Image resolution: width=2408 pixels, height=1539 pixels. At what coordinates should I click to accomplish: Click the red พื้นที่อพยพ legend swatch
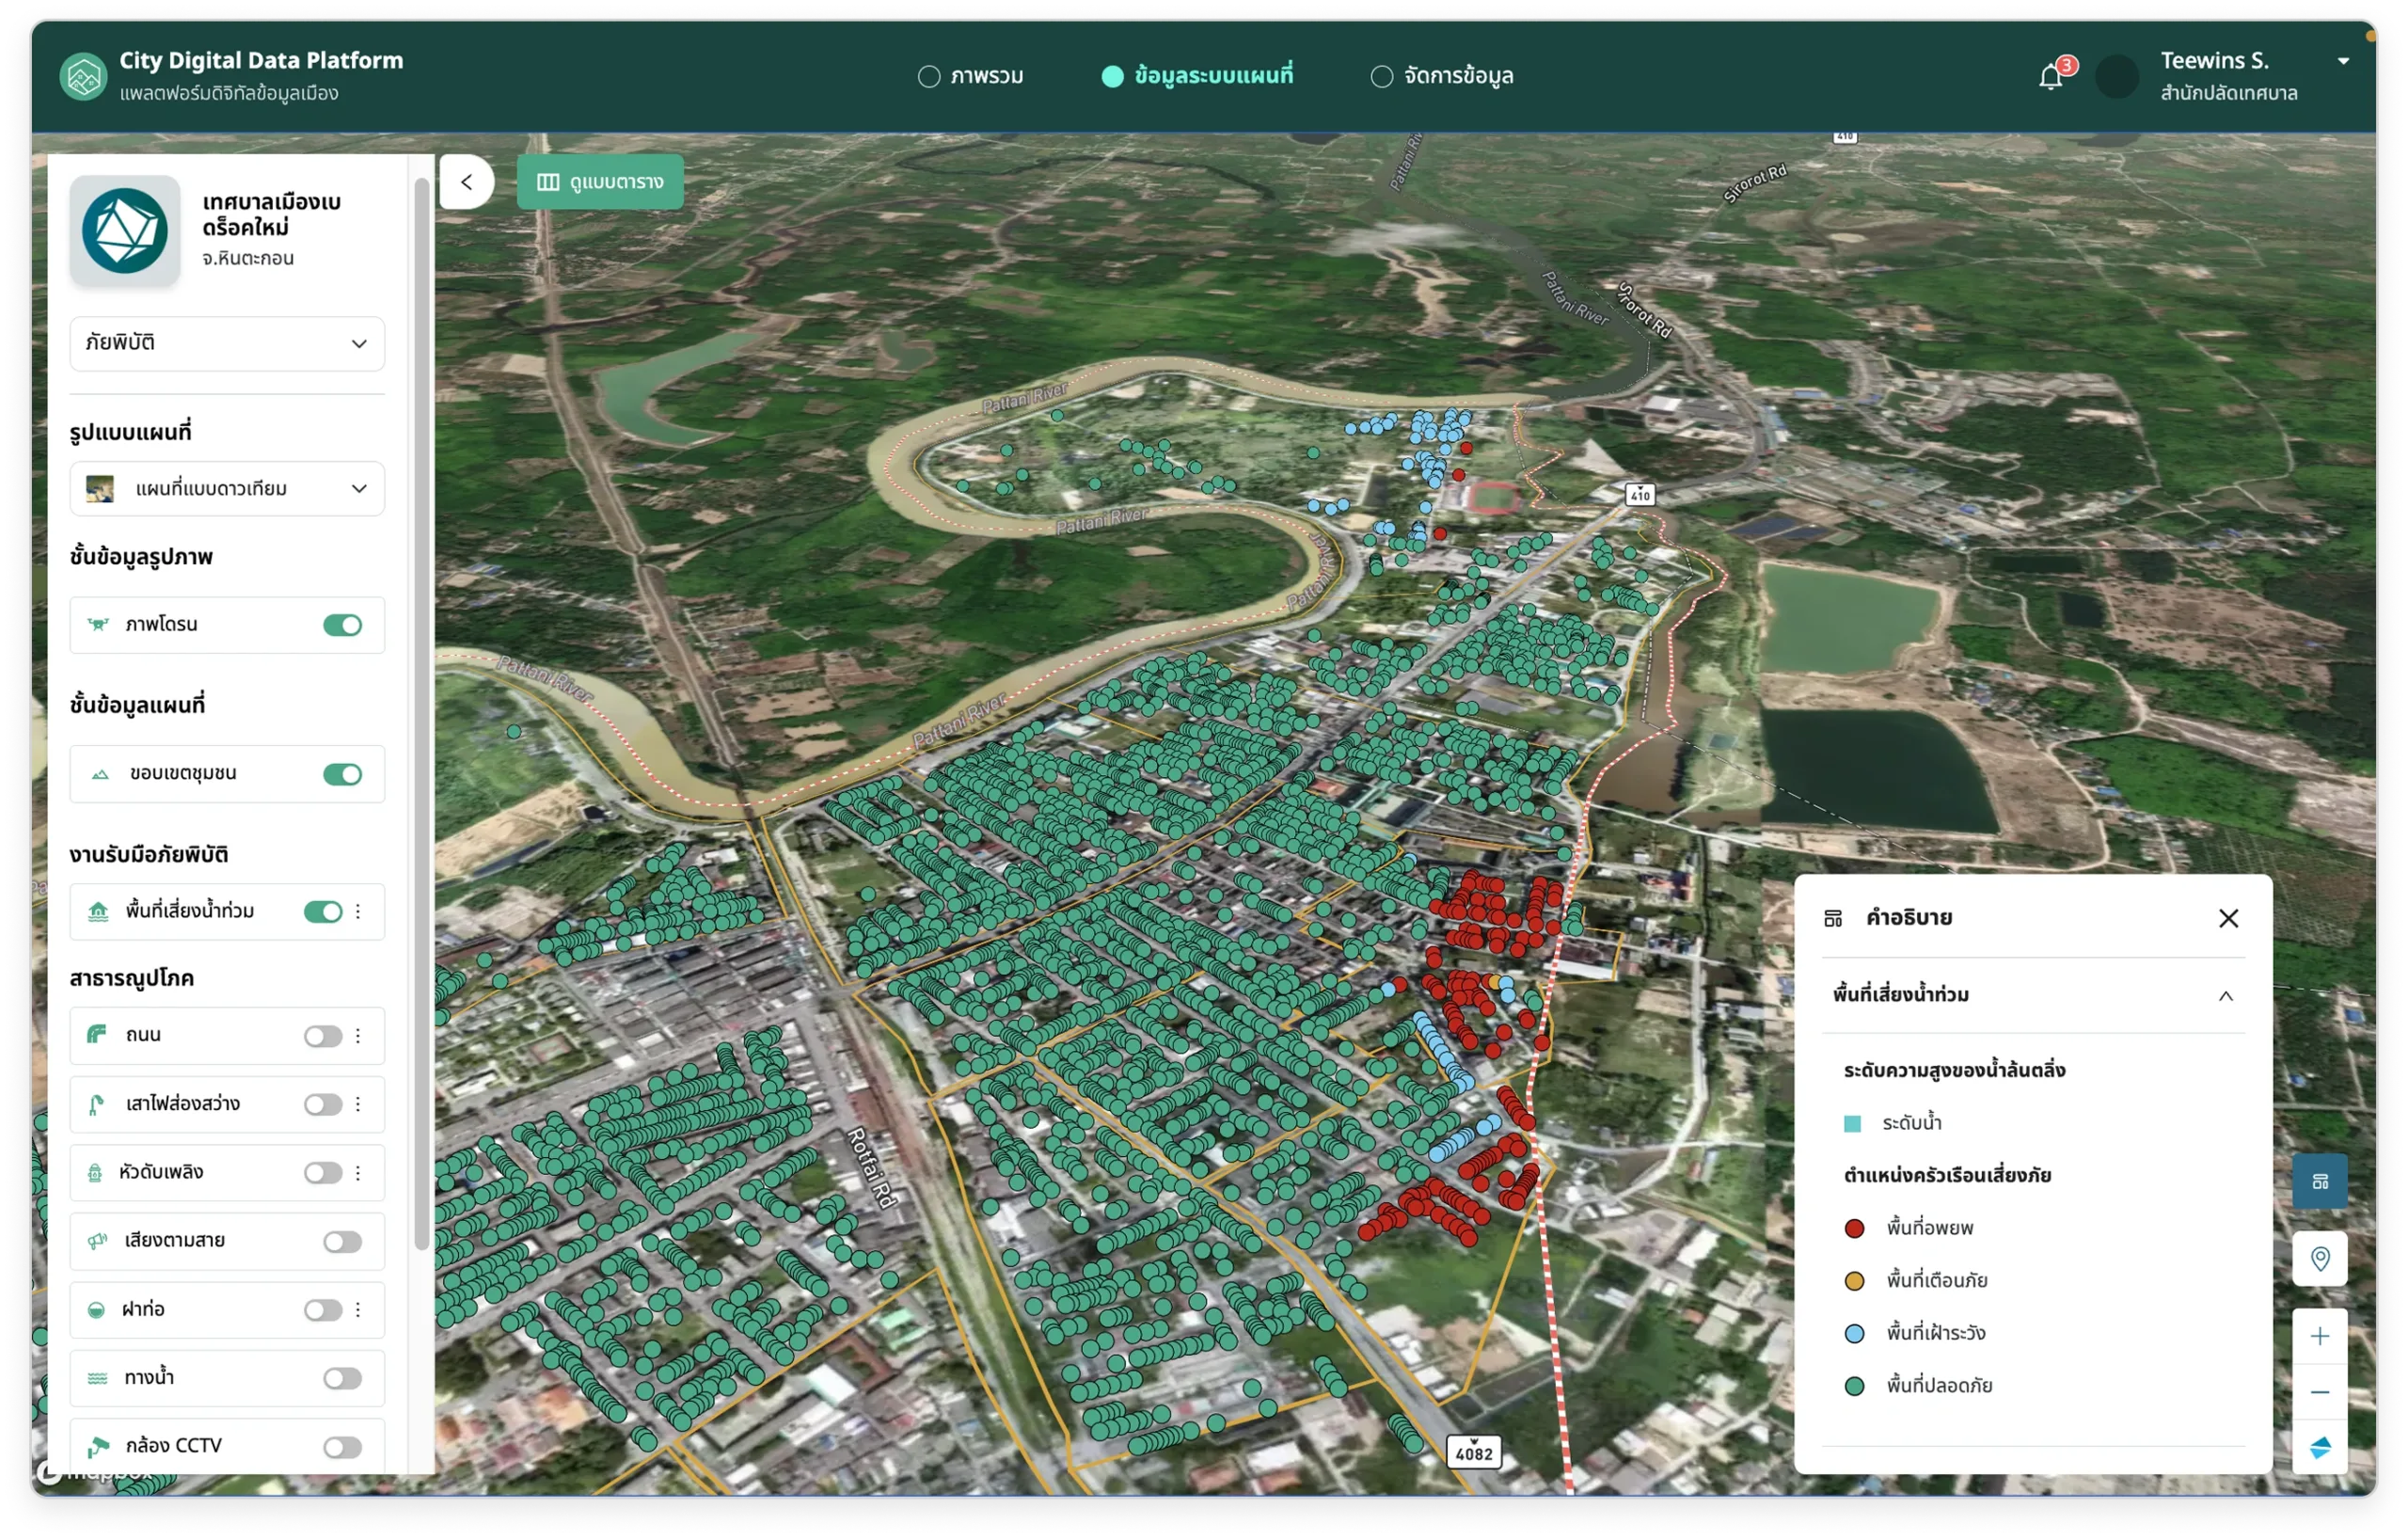coord(1854,1228)
